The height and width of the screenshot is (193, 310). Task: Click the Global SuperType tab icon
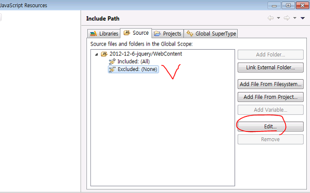click(x=190, y=34)
